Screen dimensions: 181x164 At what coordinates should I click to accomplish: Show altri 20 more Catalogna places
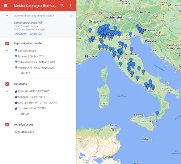coord(24,114)
